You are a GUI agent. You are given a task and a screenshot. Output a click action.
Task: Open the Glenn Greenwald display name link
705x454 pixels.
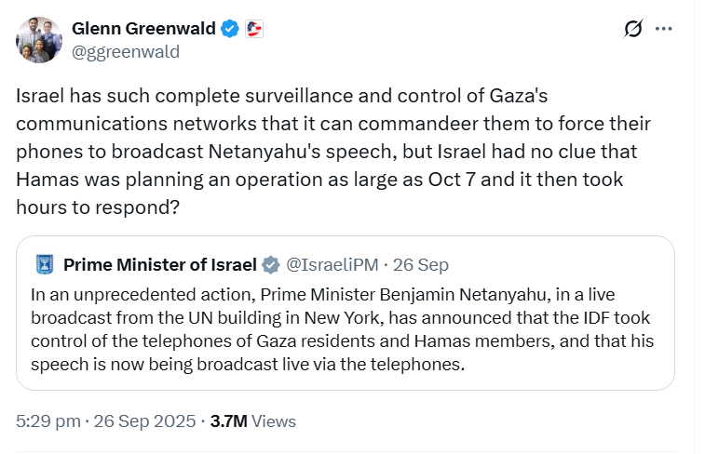pos(143,29)
